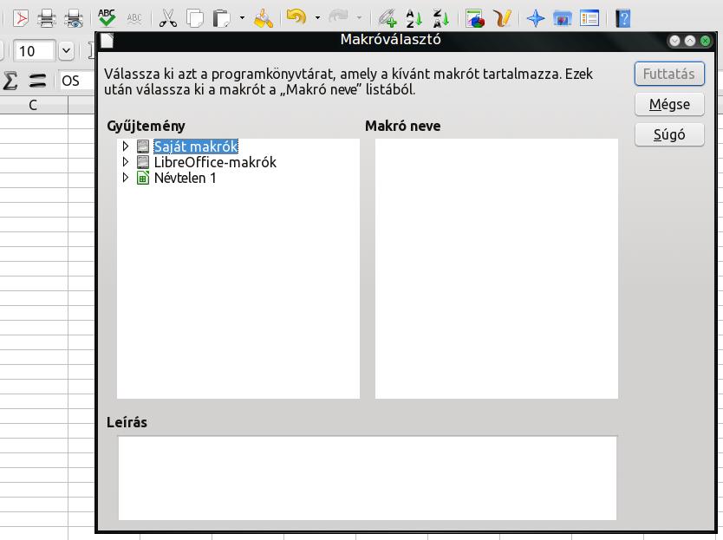723x540 pixels.
Task: Expand the Saját makrók tree node
Action: [x=126, y=146]
